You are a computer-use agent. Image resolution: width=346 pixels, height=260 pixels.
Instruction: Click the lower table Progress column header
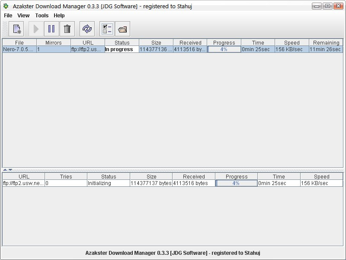[237, 176]
